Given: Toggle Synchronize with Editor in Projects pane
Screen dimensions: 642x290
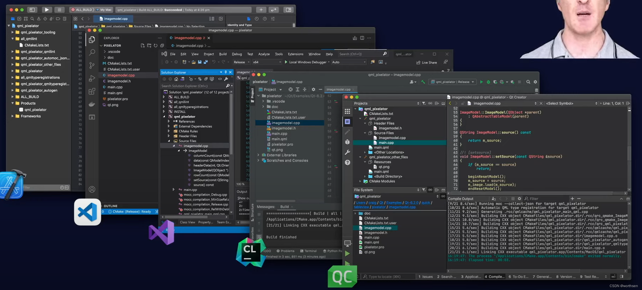Looking at the screenshot, I should pos(430,103).
